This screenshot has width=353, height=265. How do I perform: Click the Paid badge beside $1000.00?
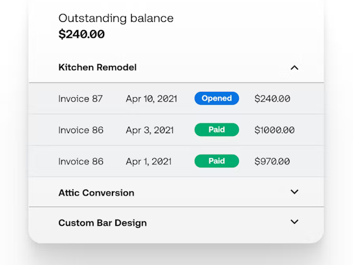click(x=217, y=130)
